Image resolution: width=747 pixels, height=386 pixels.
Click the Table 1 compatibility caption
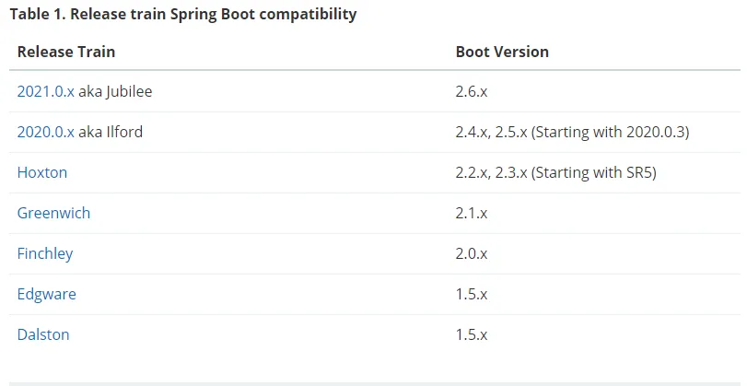(183, 14)
